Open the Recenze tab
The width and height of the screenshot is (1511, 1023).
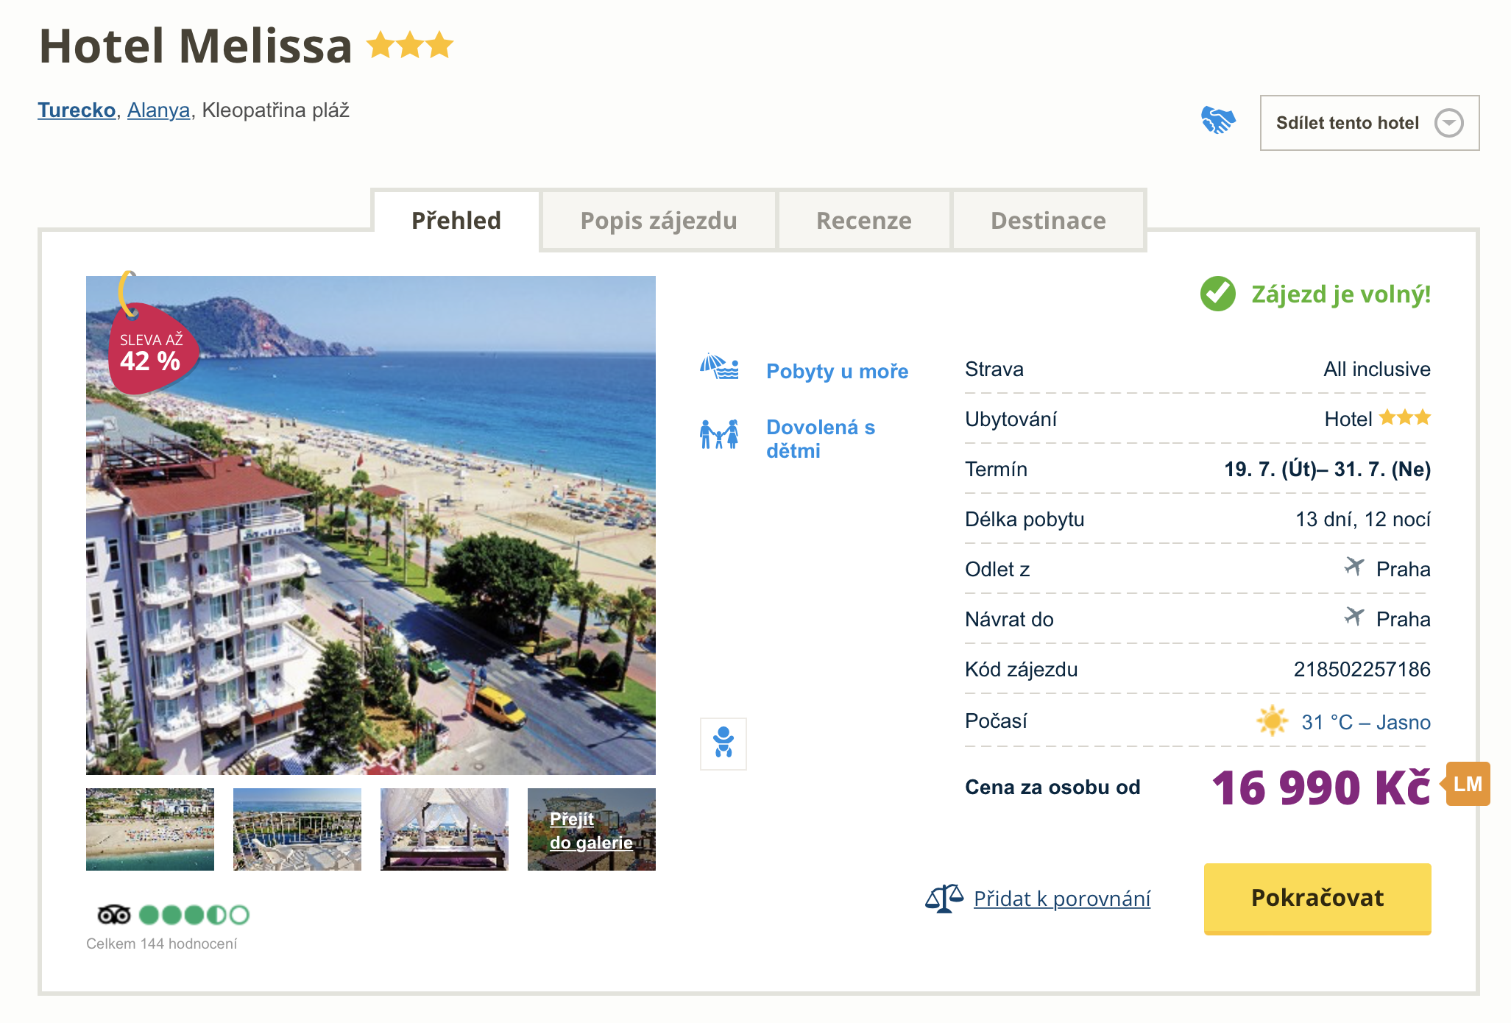[864, 221]
